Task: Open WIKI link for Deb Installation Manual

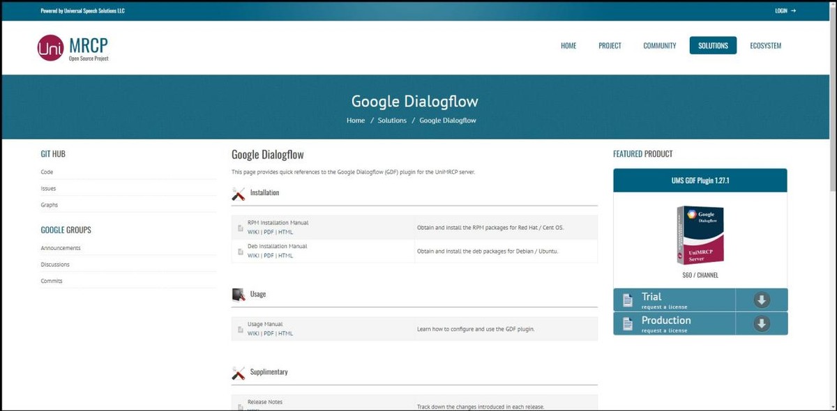Action: coord(253,256)
